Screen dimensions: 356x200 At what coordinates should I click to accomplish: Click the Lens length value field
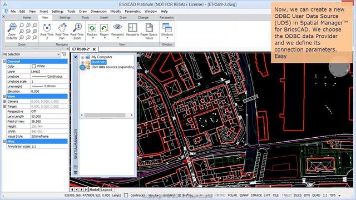tap(49, 116)
